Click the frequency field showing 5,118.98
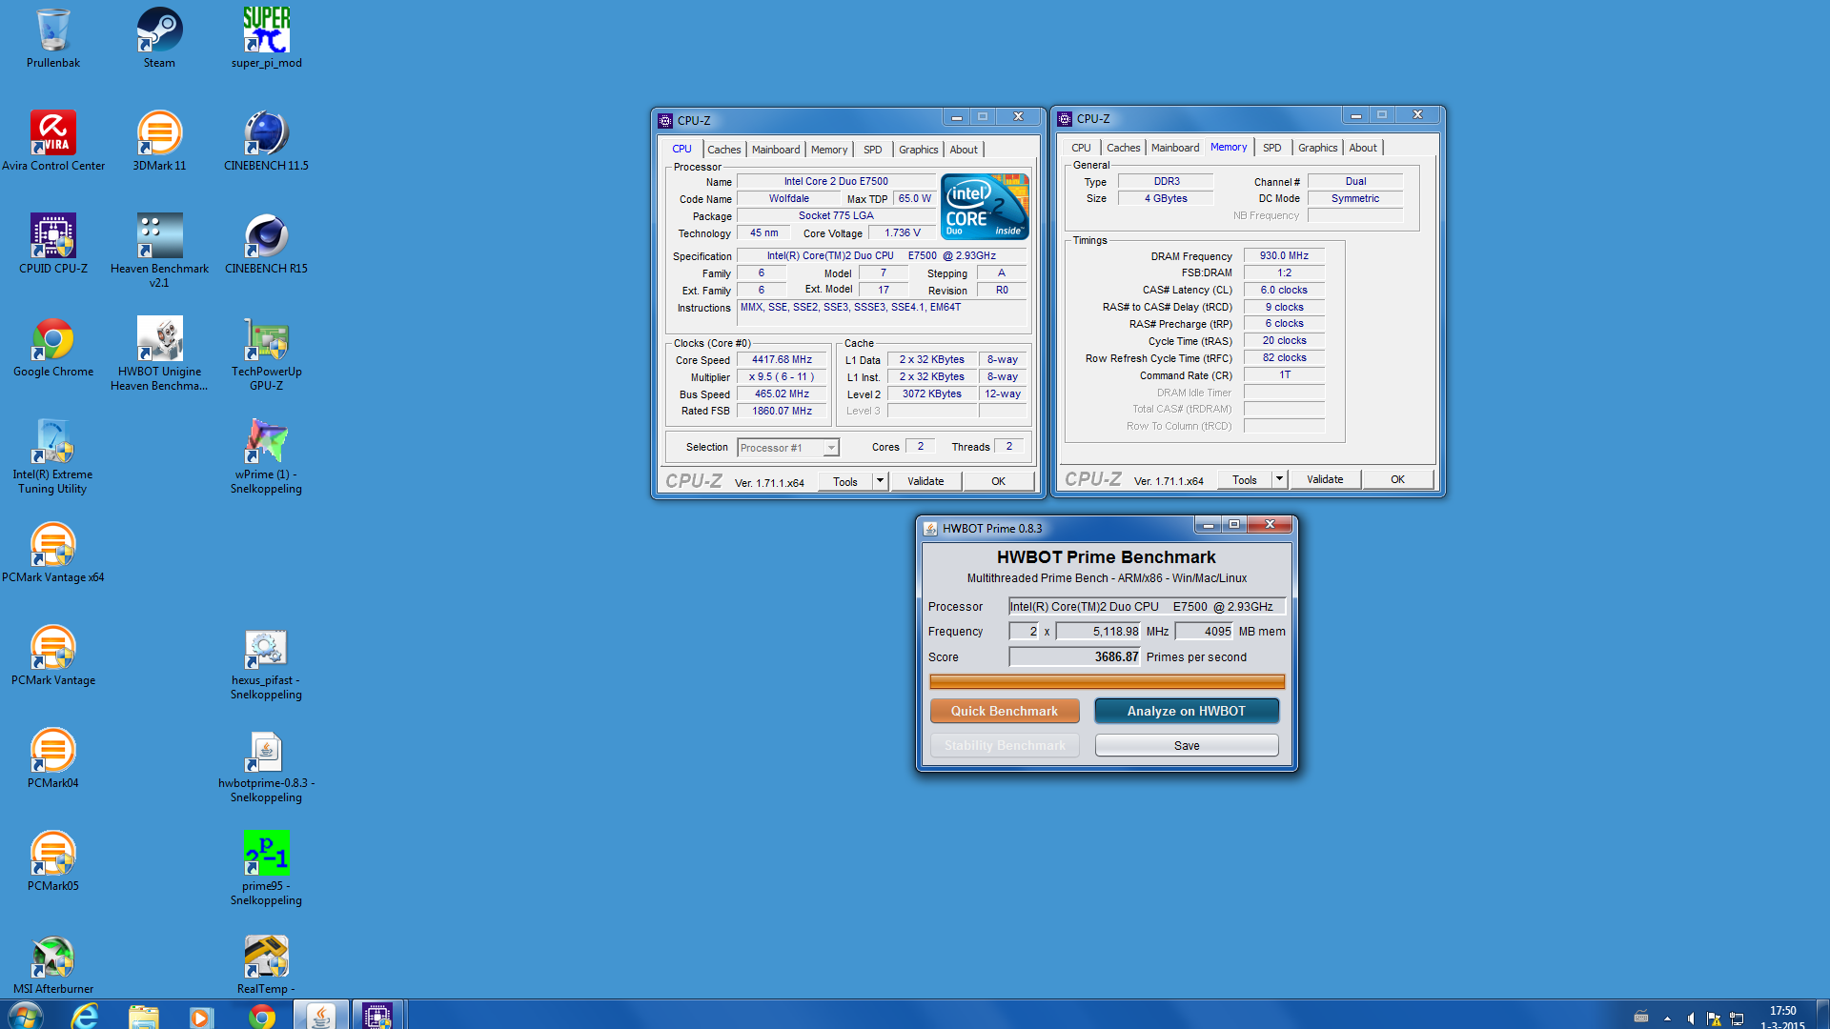1830x1029 pixels. [1099, 631]
